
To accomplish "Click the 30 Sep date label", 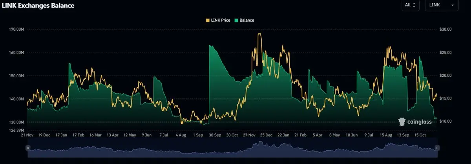I will [215, 135].
